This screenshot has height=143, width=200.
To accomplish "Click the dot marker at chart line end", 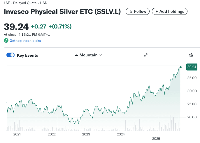I will click(x=181, y=67).
